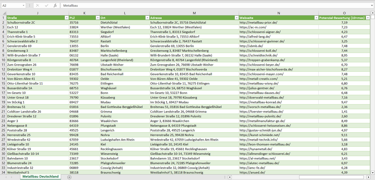Open the PLZ column filter dropdown
Screen dimensions: 375x180
[98, 18]
